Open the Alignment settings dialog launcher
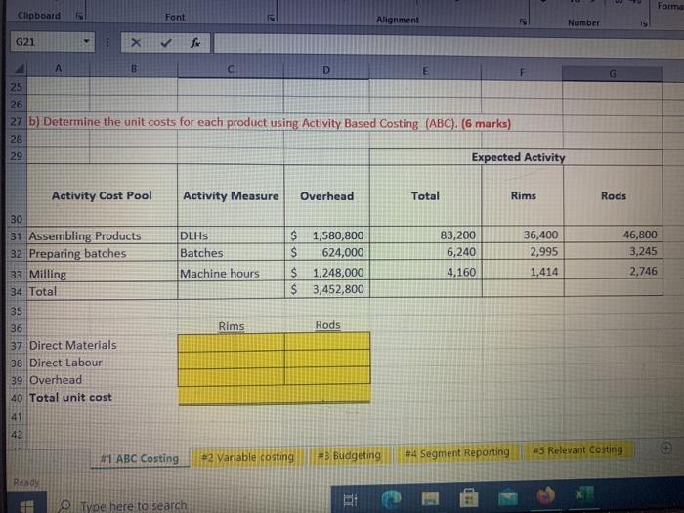The width and height of the screenshot is (684, 513). click(523, 21)
